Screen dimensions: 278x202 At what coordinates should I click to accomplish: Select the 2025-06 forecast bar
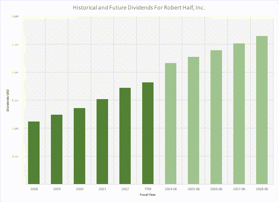(x=193, y=121)
